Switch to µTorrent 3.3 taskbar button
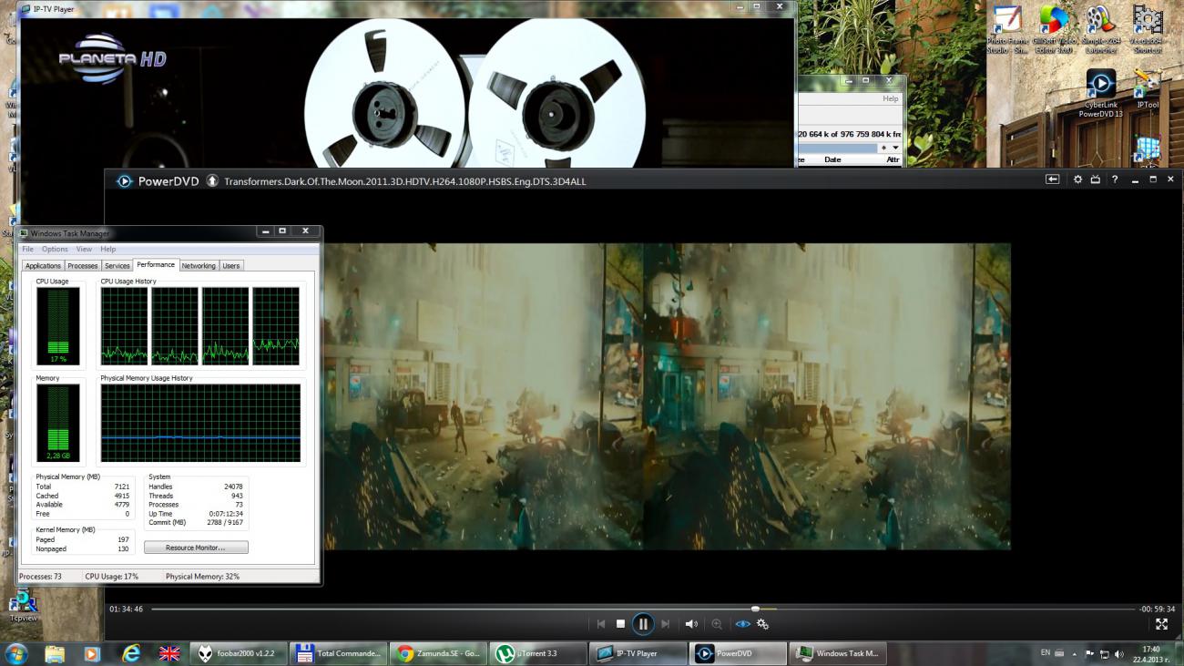Viewport: 1184px width, 666px height. (x=537, y=653)
